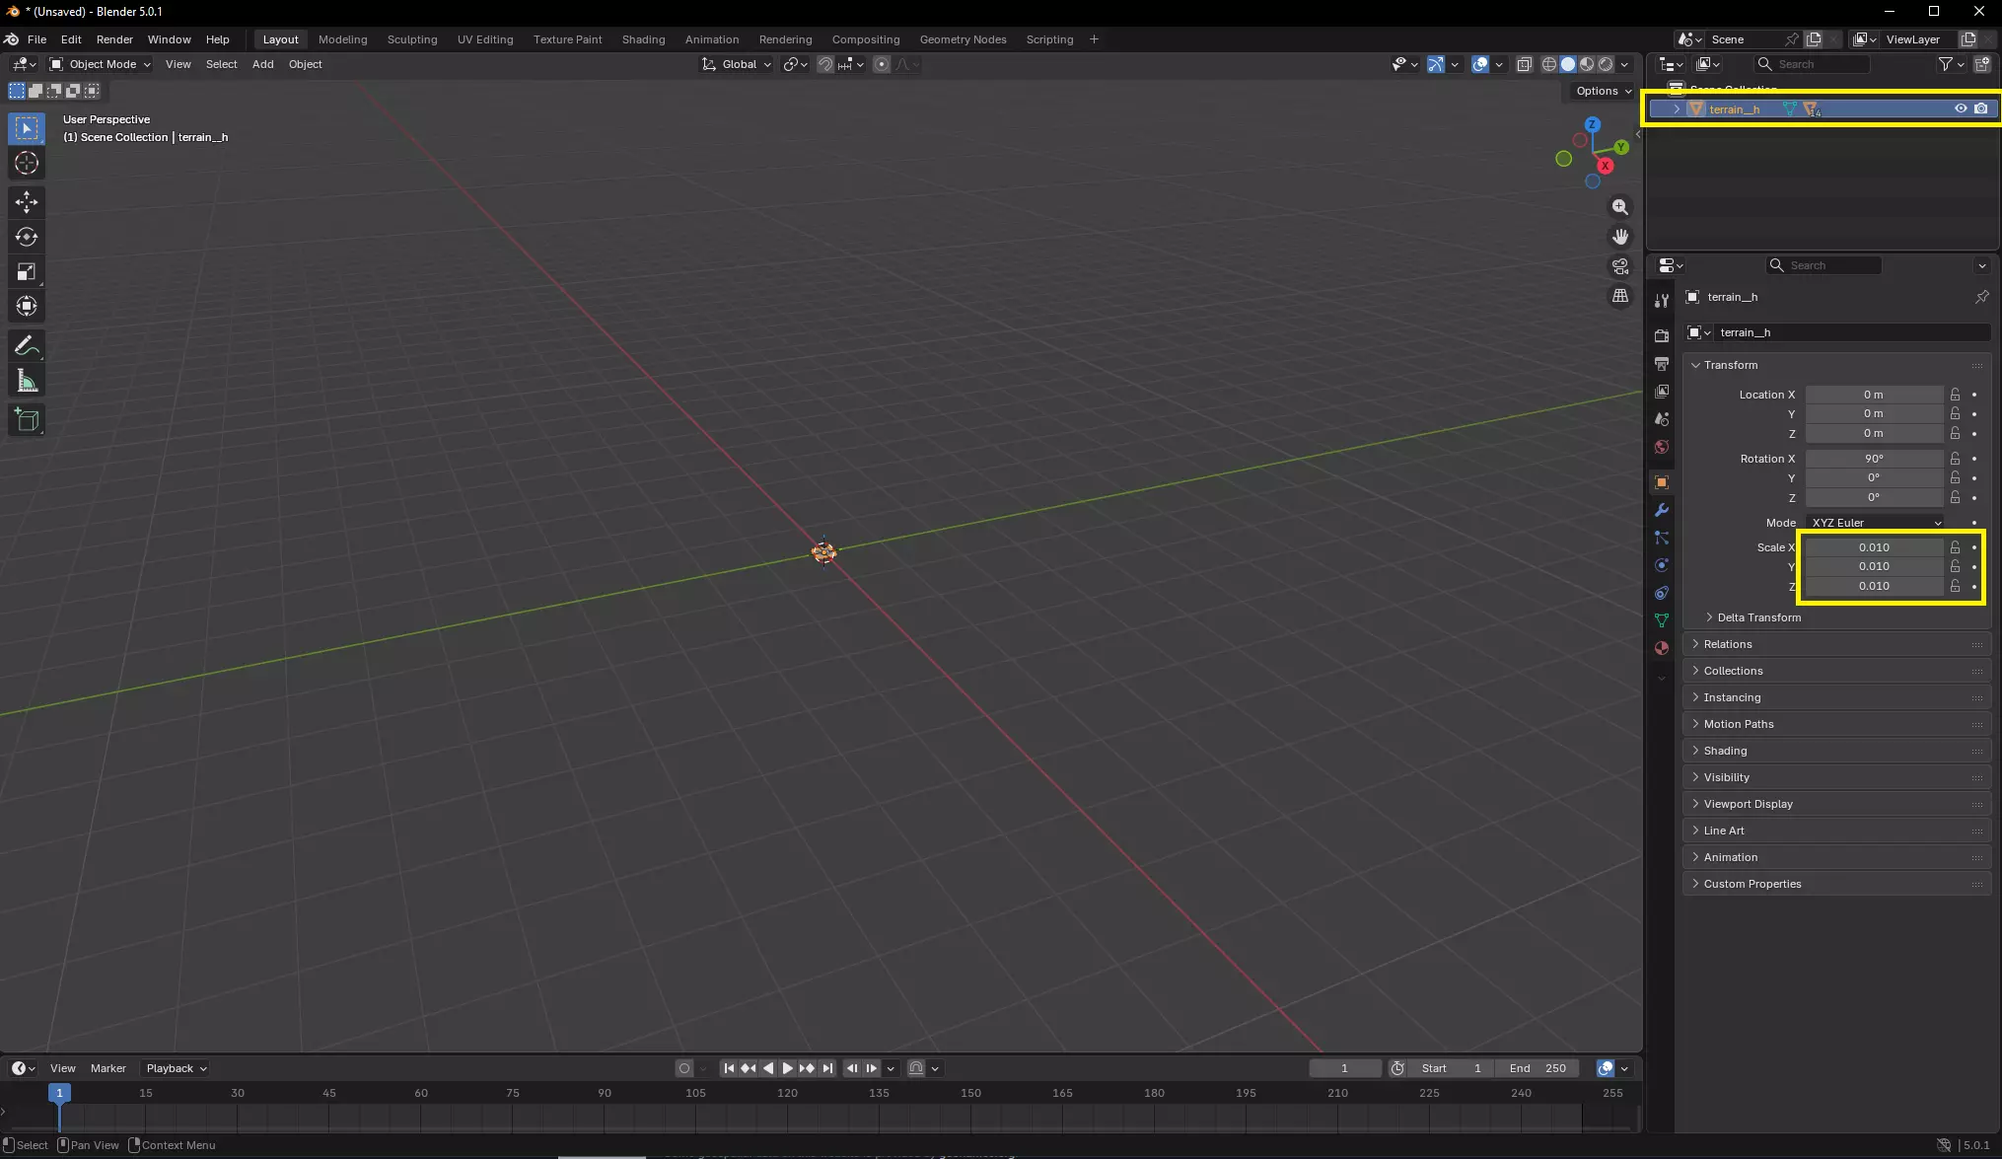Select the Annotate pencil tool
The width and height of the screenshot is (2002, 1159).
tap(27, 346)
